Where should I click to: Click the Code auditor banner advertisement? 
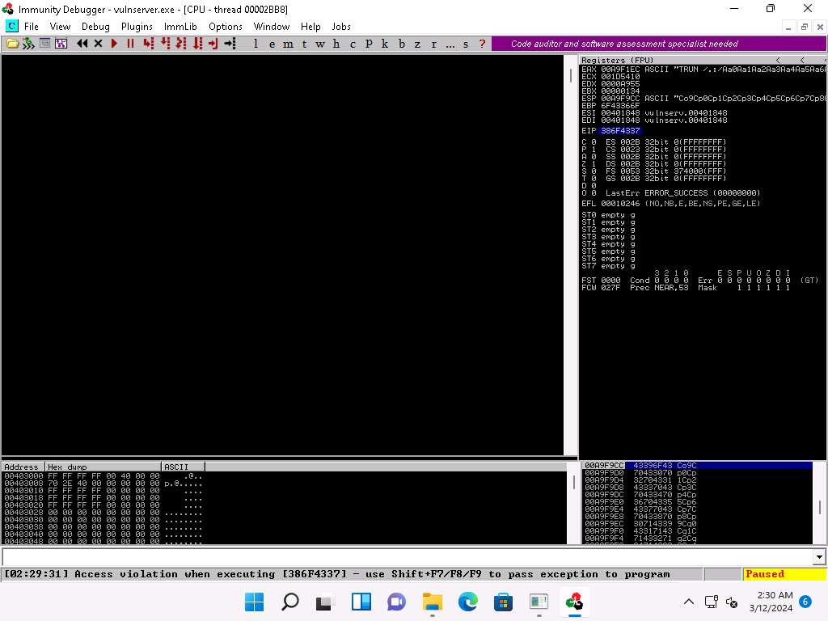623,44
